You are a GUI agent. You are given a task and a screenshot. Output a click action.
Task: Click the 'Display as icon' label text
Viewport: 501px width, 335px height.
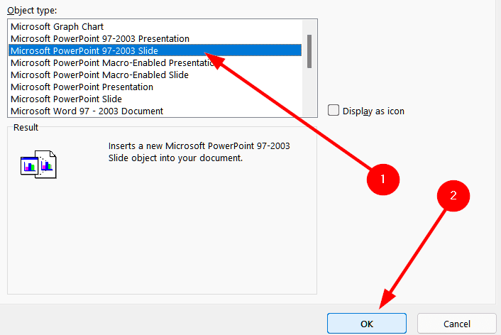point(373,111)
